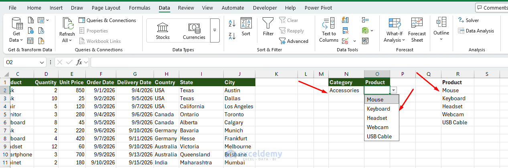Click the From Text/CSV icon
Image resolution: width=508 pixels, height=168 pixels.
[31, 20]
